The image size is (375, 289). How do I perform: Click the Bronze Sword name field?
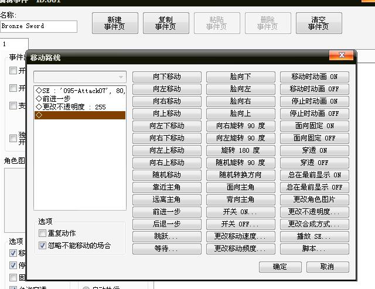(39, 26)
